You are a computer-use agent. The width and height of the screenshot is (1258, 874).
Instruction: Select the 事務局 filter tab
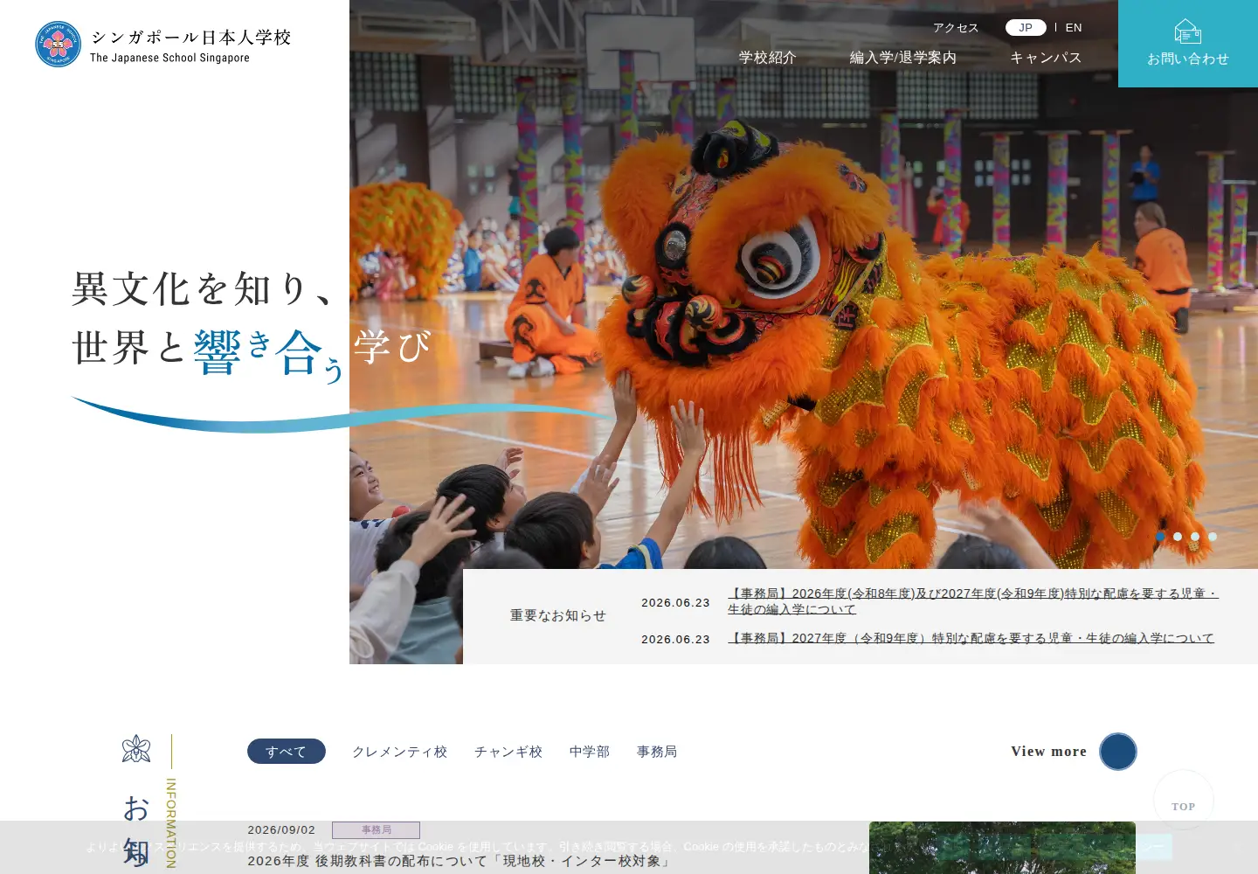[x=657, y=752]
